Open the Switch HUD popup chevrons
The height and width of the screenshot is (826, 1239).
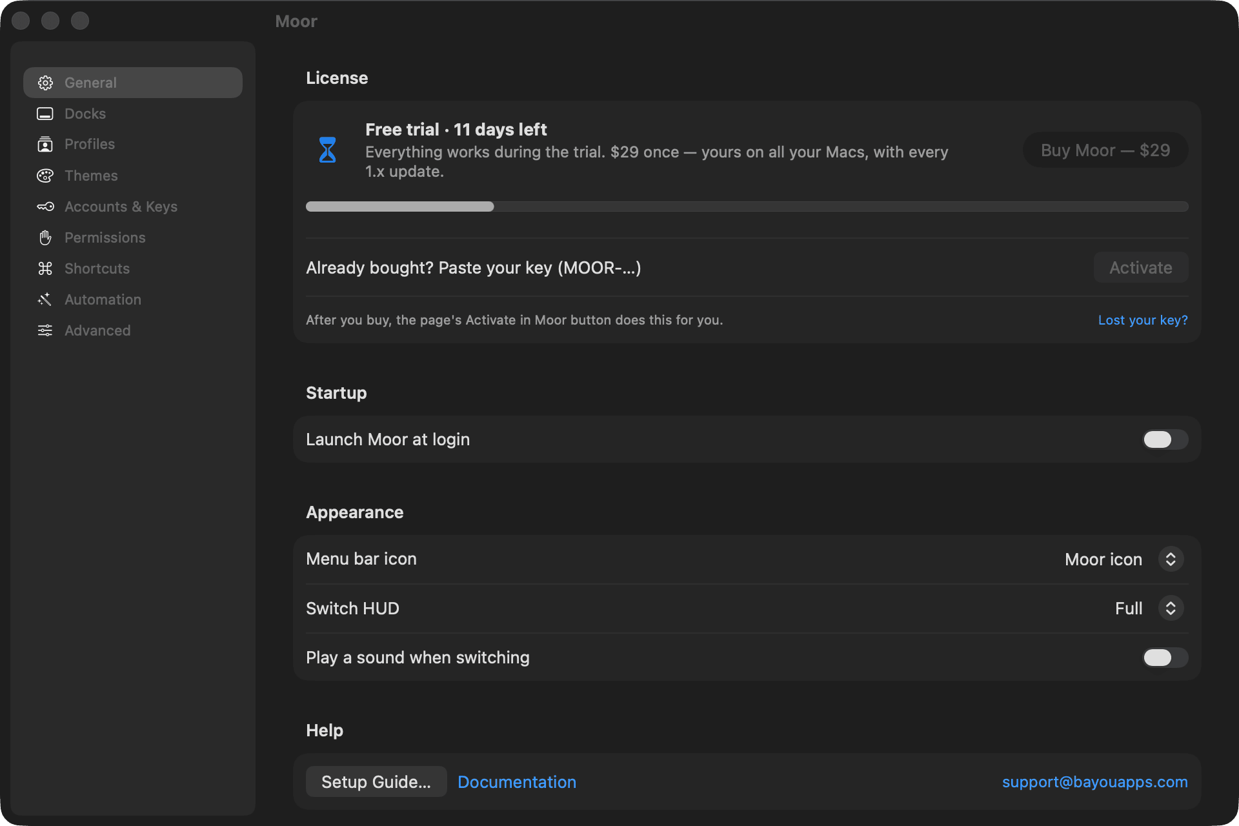coord(1171,608)
